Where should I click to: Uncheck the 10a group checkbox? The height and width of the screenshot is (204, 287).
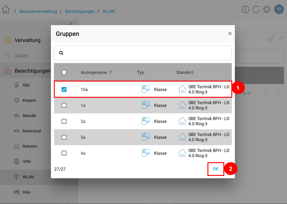point(64,89)
